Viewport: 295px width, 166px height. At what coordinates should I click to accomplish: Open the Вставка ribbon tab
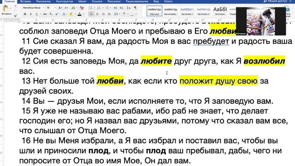pyautogui.click(x=25, y=1)
